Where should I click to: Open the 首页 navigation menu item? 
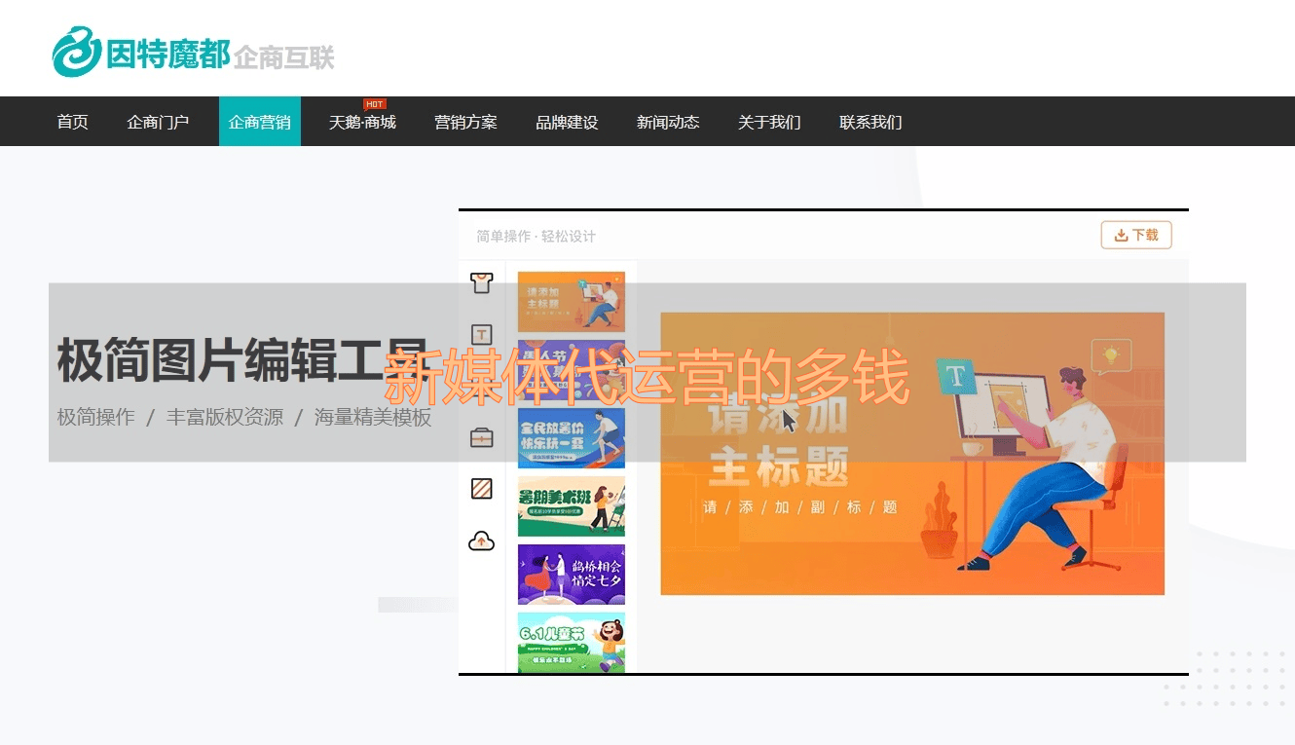(72, 122)
